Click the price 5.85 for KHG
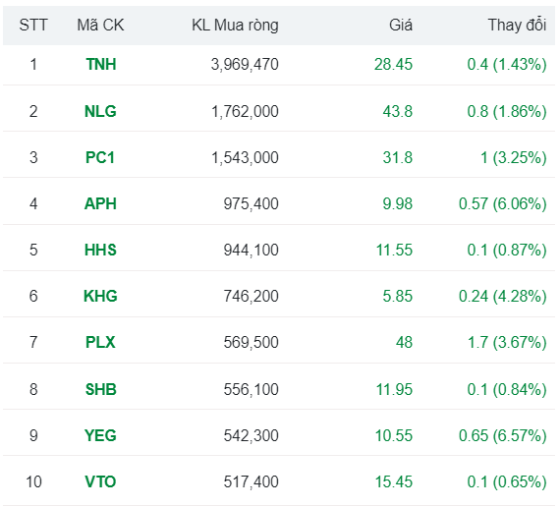This screenshot has height=507, width=560. click(398, 296)
